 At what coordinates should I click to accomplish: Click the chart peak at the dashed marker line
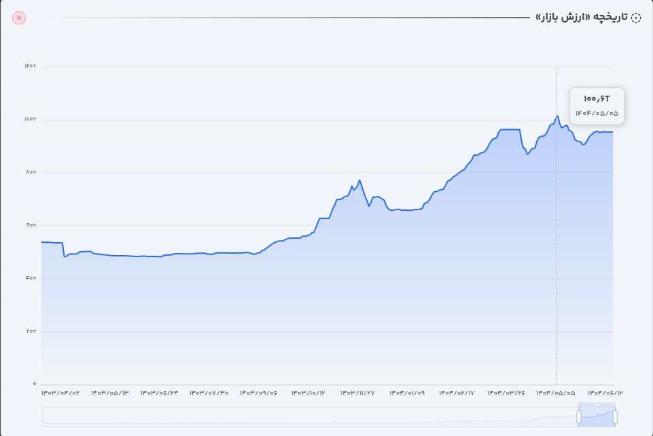[x=557, y=116]
